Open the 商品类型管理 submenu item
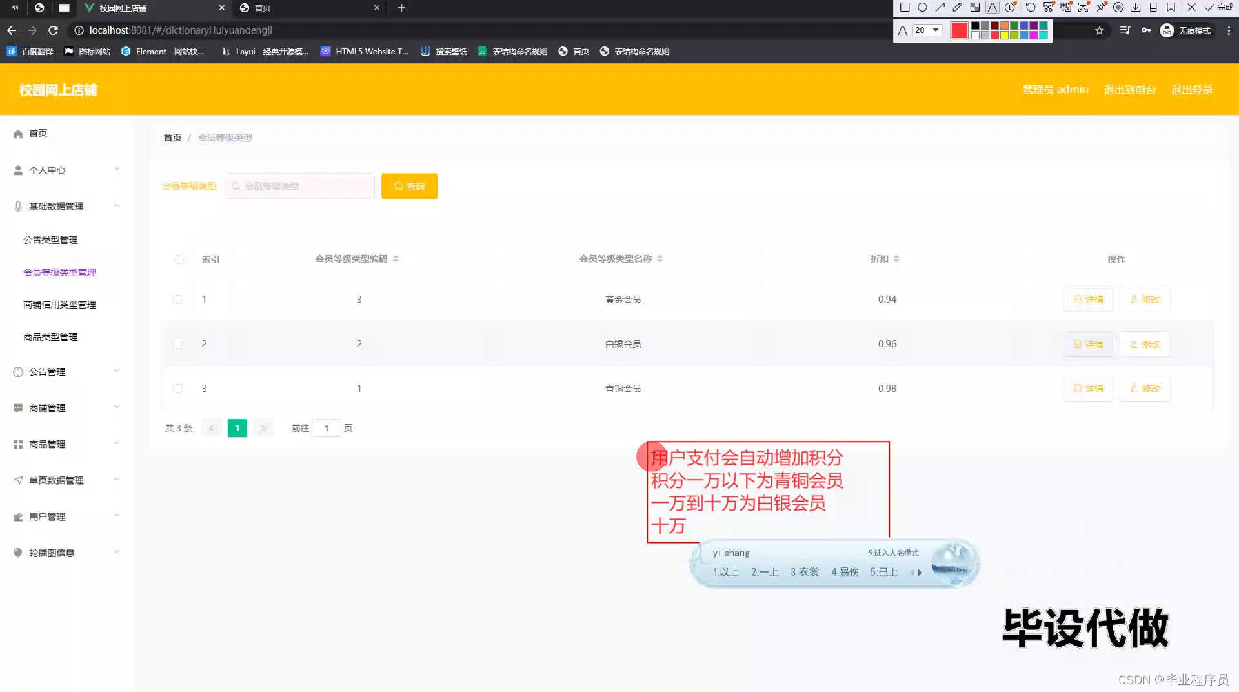The height and width of the screenshot is (692, 1239). pos(50,337)
